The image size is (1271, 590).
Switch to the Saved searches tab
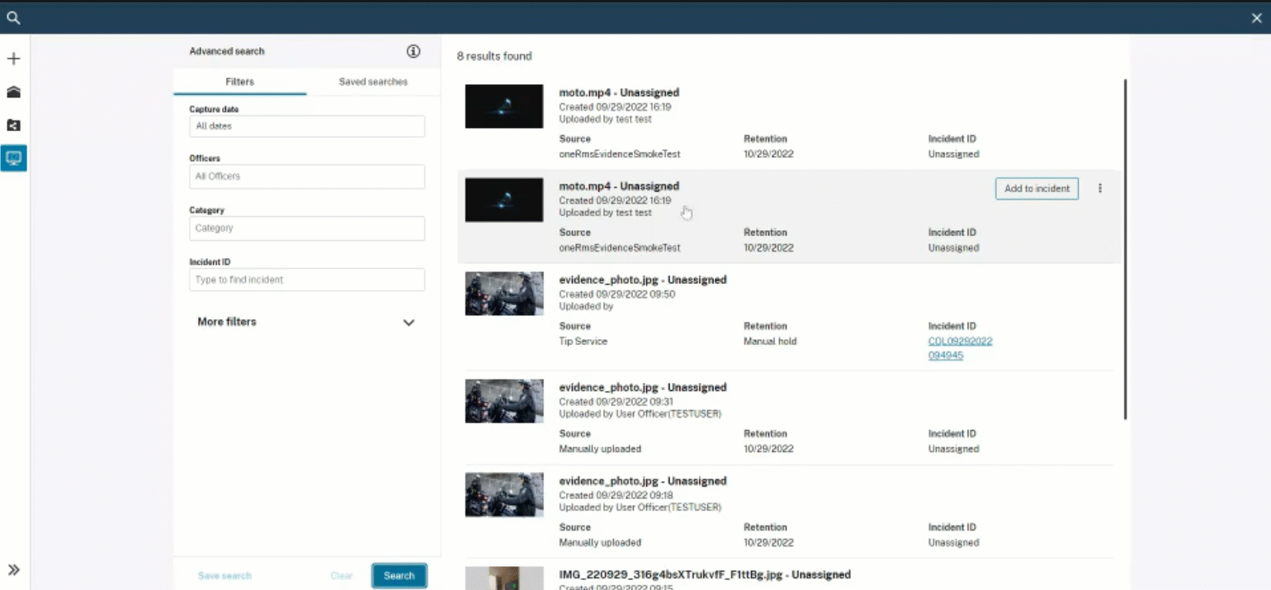pos(373,82)
